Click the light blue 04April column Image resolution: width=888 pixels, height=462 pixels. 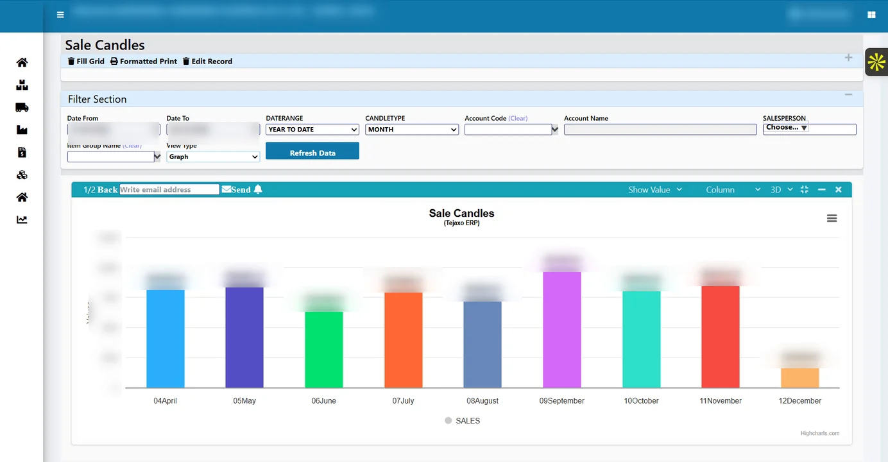pos(166,339)
